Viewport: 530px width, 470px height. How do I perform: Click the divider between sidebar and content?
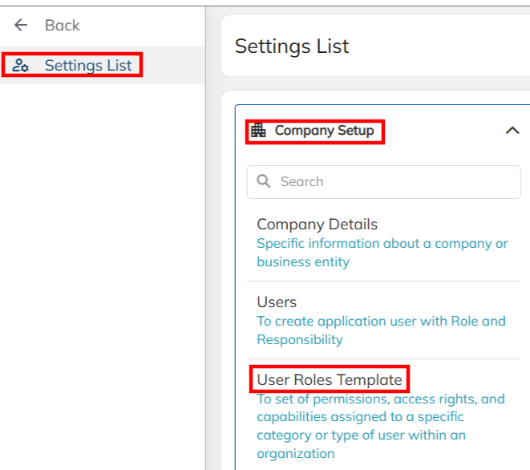tap(206, 241)
